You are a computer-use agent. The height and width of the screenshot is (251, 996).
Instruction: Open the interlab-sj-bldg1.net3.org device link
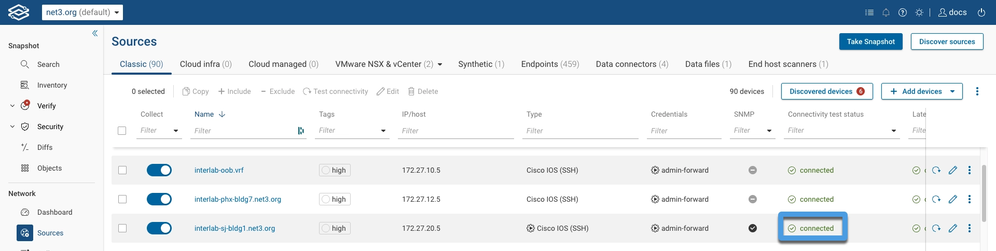pyautogui.click(x=234, y=228)
